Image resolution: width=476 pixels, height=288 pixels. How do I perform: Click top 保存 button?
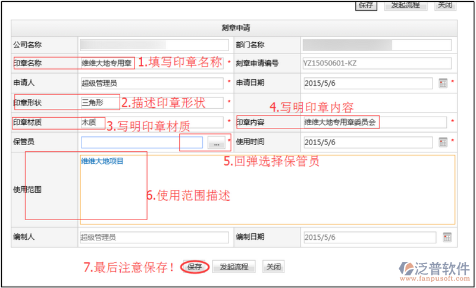(367, 5)
